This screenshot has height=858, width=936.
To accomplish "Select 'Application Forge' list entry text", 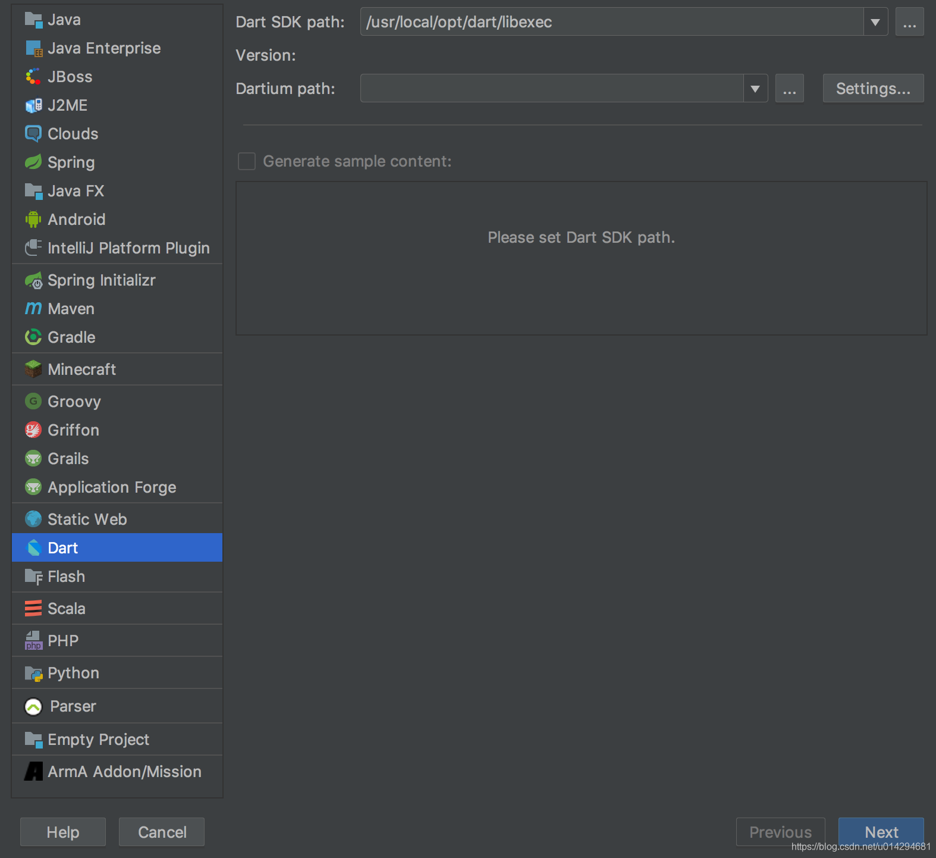I will coord(112,487).
